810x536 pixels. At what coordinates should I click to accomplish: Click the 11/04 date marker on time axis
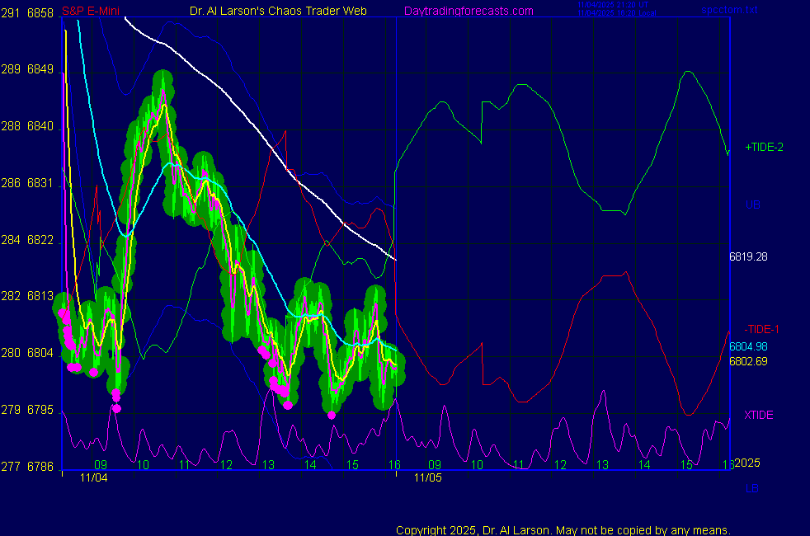pos(94,477)
